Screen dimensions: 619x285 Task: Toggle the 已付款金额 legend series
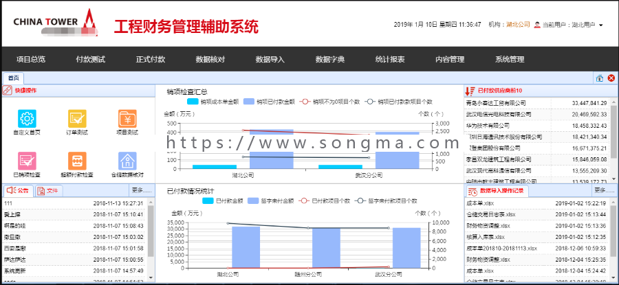[221, 201]
